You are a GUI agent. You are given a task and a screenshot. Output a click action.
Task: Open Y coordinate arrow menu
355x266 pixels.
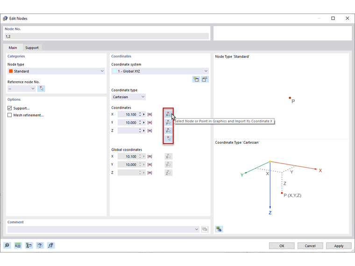pos(144,123)
